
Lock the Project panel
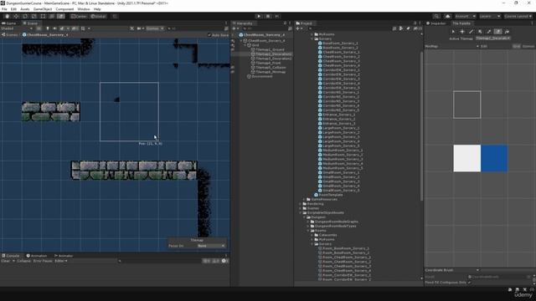(415, 23)
